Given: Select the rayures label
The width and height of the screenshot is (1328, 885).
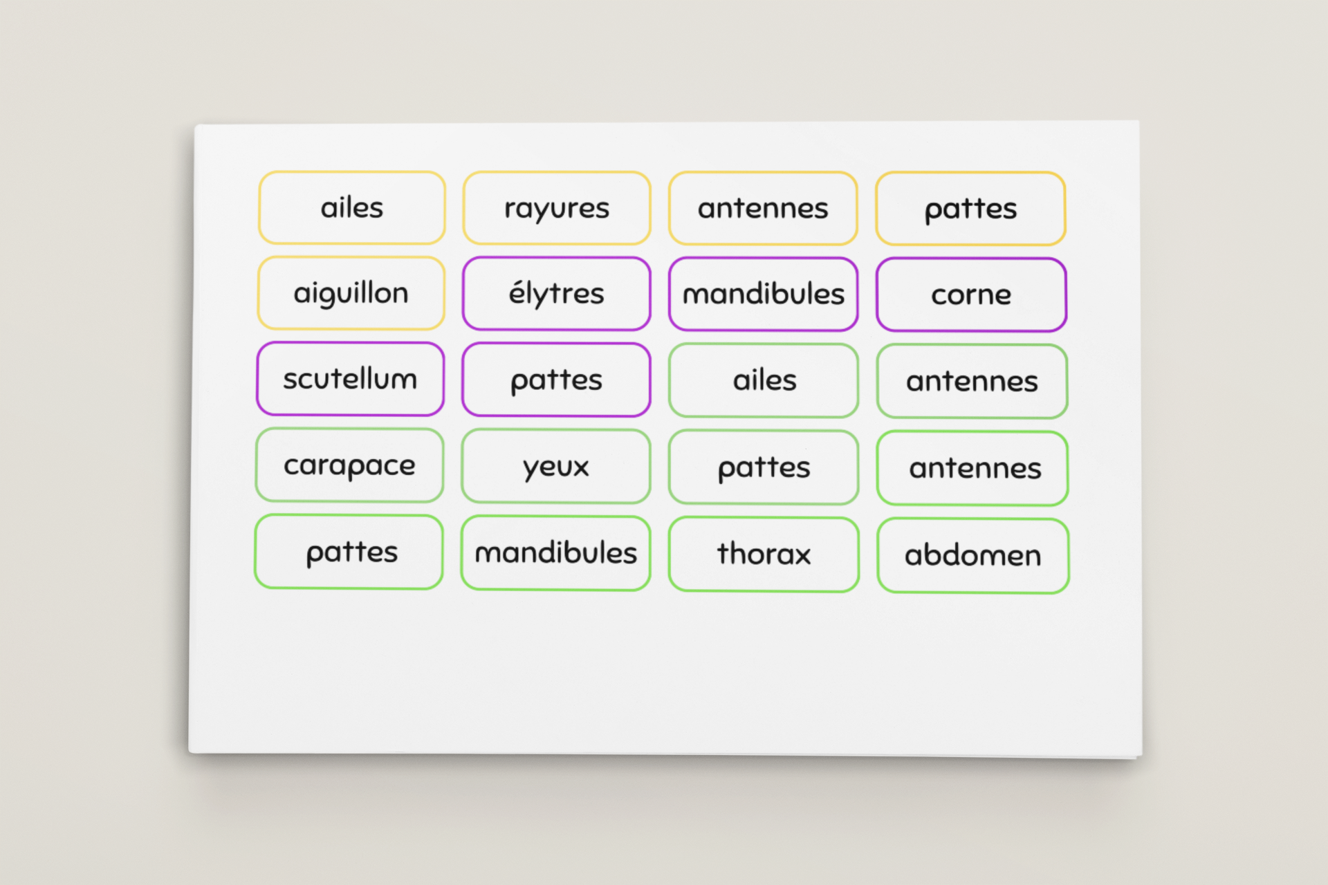Looking at the screenshot, I should click(x=556, y=208).
